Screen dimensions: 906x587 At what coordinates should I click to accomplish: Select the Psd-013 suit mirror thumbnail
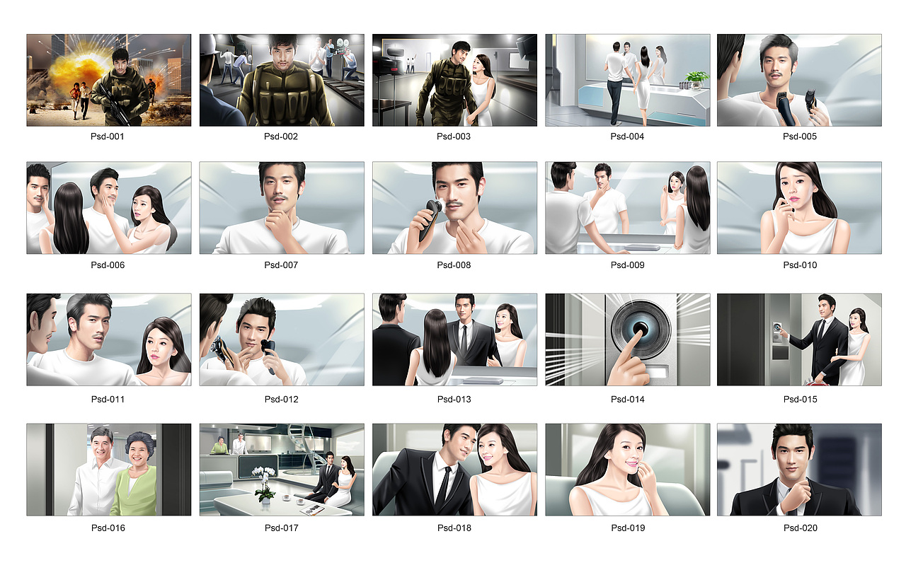pyautogui.click(x=454, y=339)
